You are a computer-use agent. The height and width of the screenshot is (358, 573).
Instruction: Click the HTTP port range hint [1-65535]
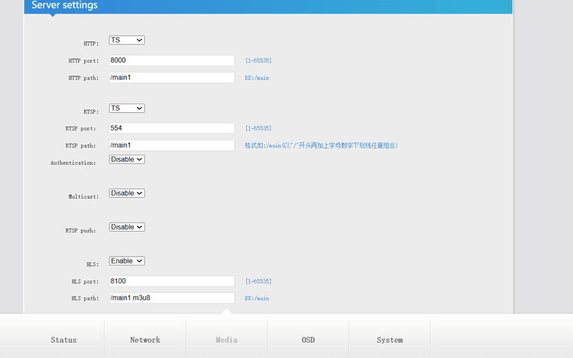coord(258,61)
